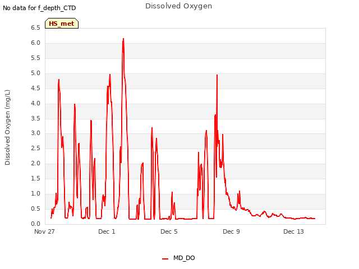The image size is (359, 269).
Task: Click the 2.0 y-axis tick label
Action: click(35, 163)
